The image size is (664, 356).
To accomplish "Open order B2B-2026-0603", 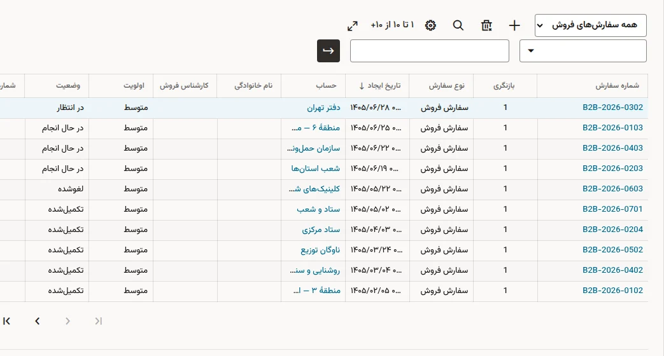I will tap(612, 189).
